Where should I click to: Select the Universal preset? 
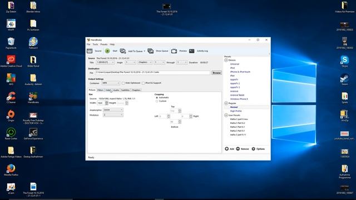click(x=235, y=64)
